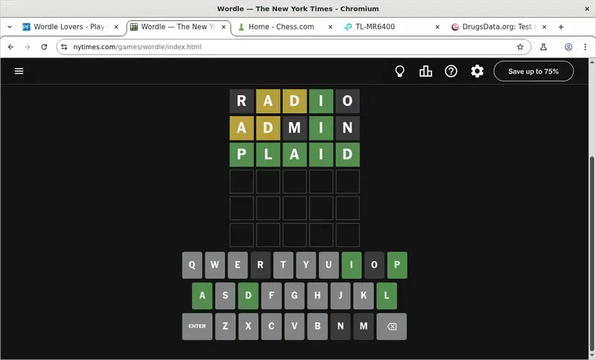Screen dimensions: 596x360
Task: Open the Chromium three-dot menu
Action: tap(586, 47)
